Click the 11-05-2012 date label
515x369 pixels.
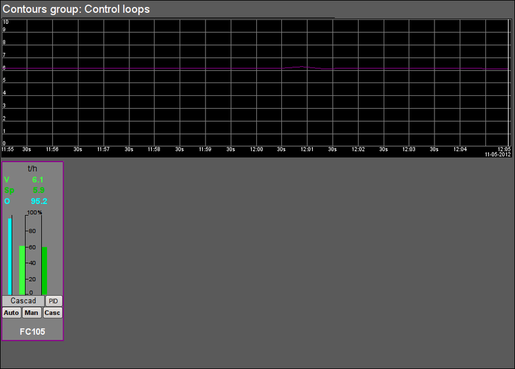coord(498,155)
